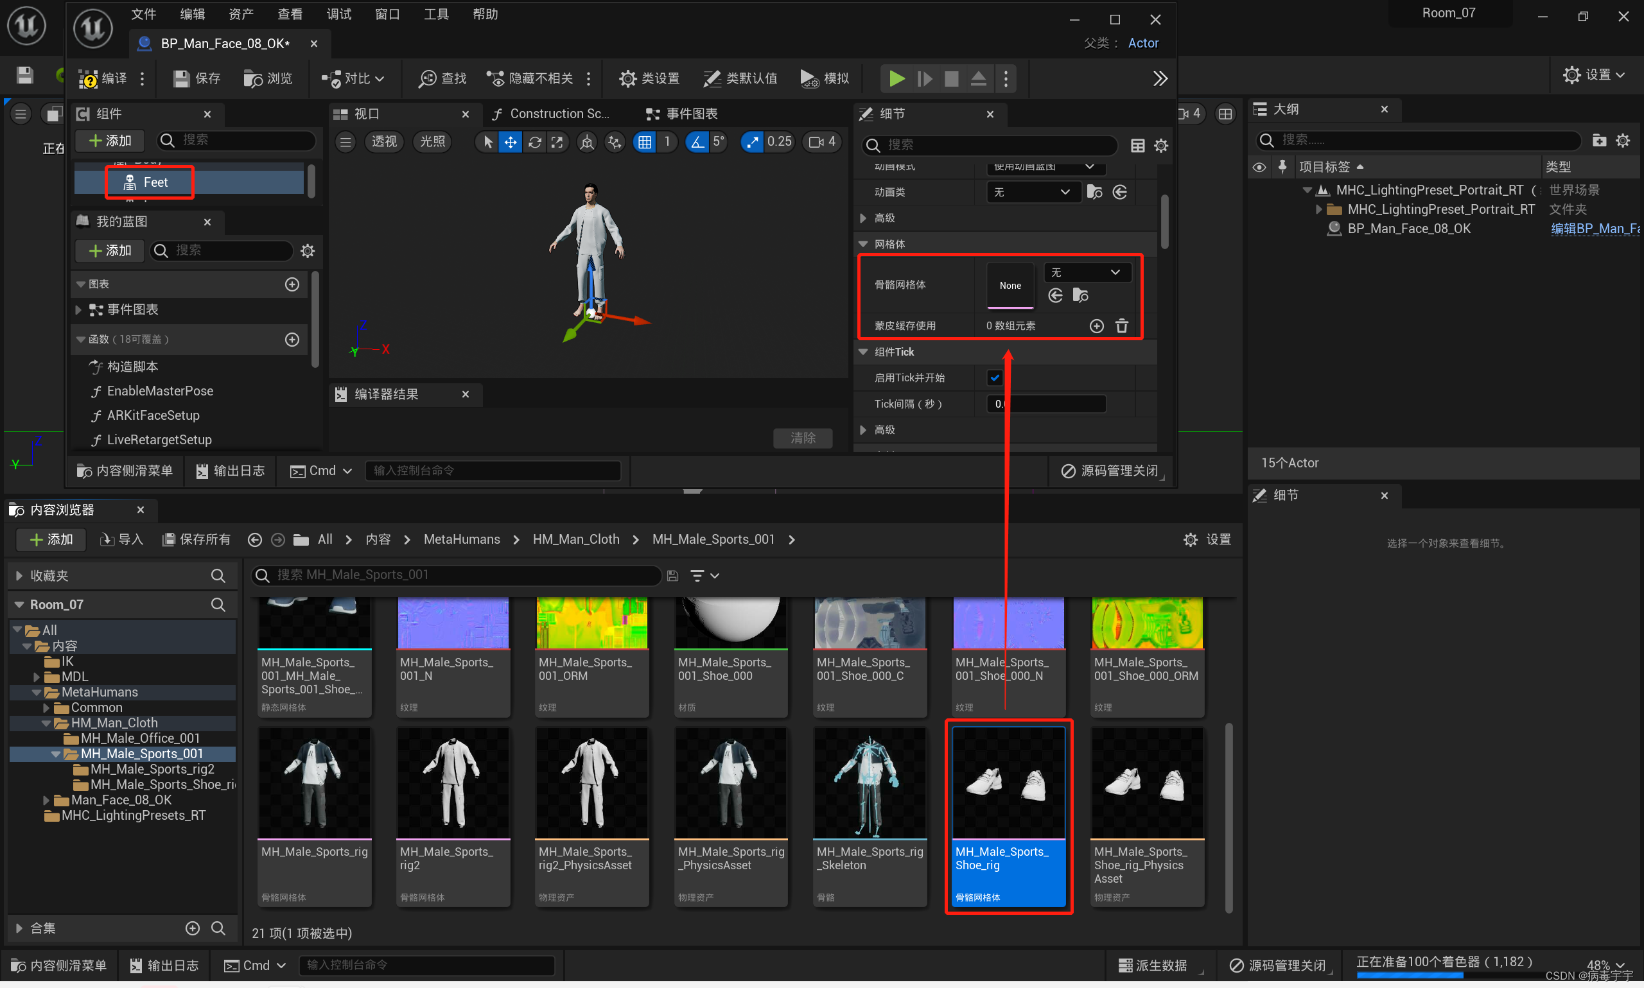Image resolution: width=1644 pixels, height=988 pixels.
Task: Select the rotate tool in viewport toolbar
Action: click(x=534, y=142)
